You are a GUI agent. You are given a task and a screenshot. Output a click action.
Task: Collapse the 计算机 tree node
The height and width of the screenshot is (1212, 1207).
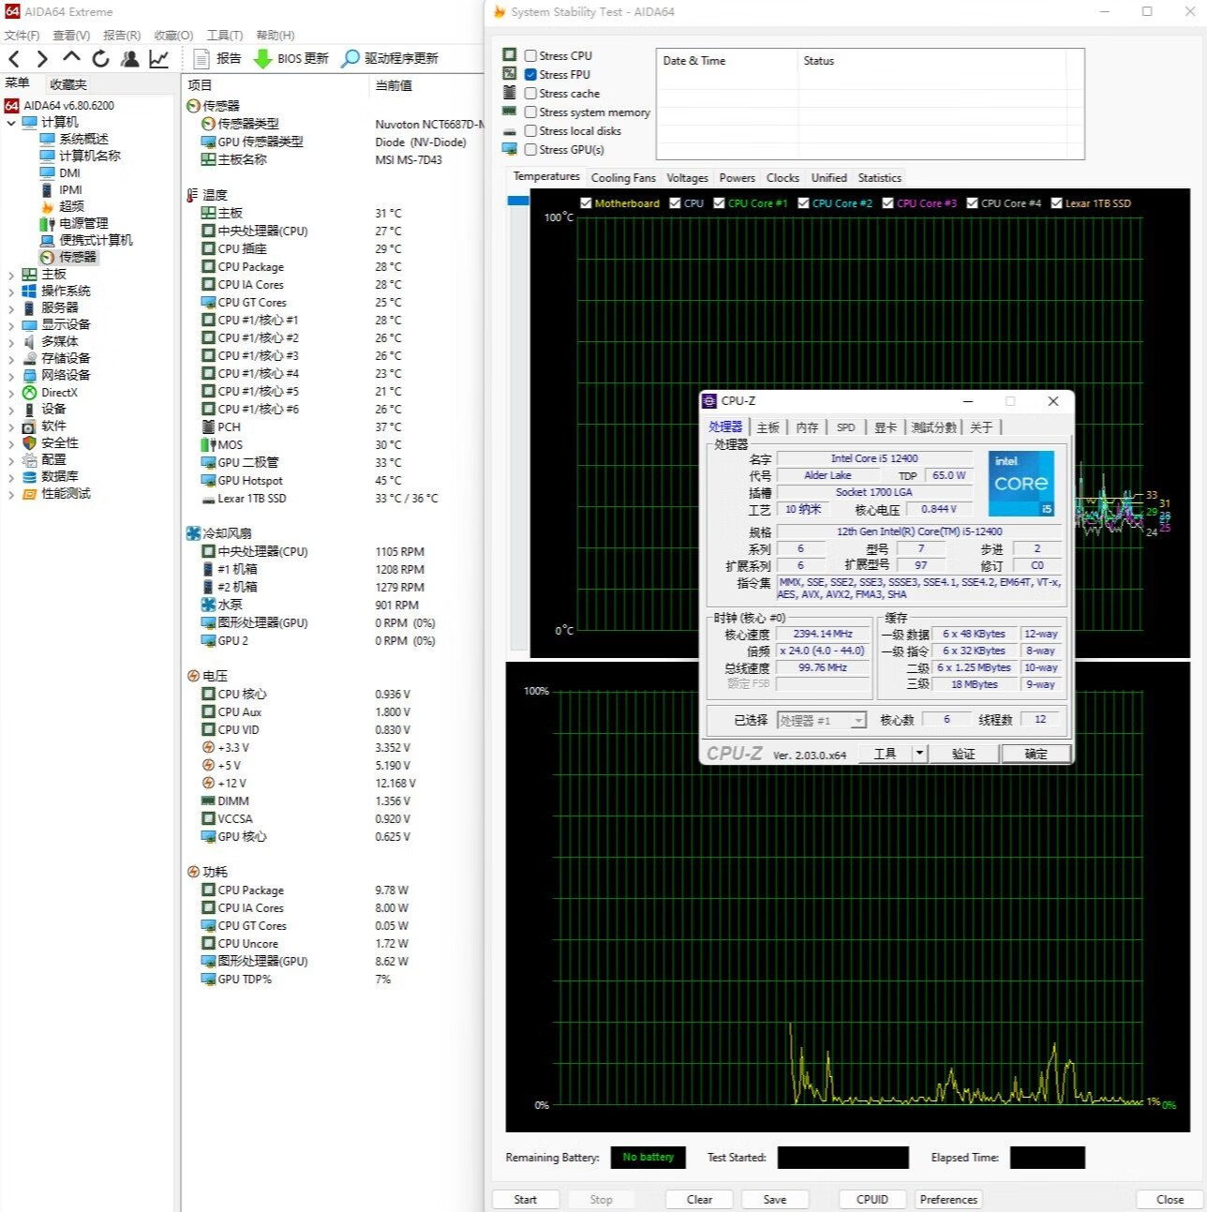tap(11, 123)
